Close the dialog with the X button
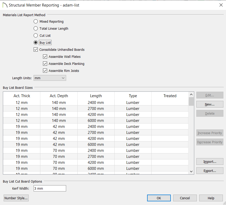 click(221, 5)
